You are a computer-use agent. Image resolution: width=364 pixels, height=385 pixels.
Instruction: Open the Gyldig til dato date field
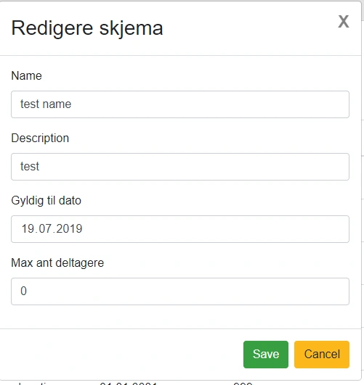(180, 229)
